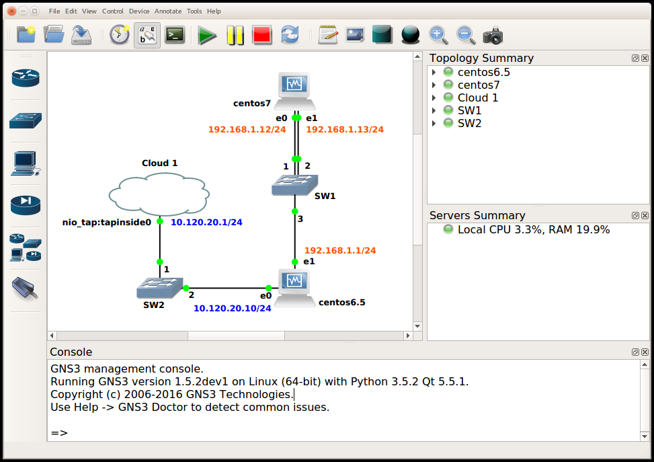Float the Console panel

point(635,352)
